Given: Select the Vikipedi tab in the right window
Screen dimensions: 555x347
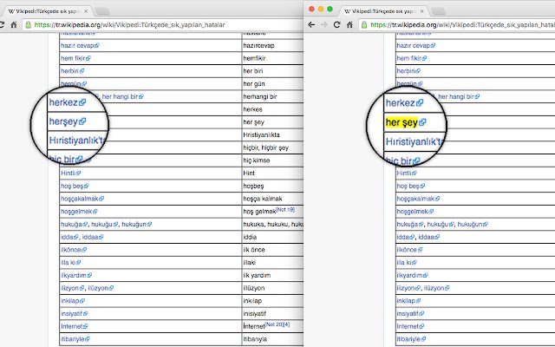Looking at the screenshot, I should 382,11.
